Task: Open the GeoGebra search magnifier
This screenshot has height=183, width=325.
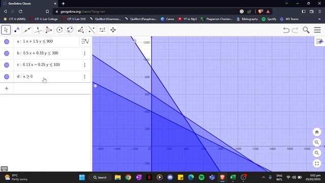Action: tap(306, 30)
